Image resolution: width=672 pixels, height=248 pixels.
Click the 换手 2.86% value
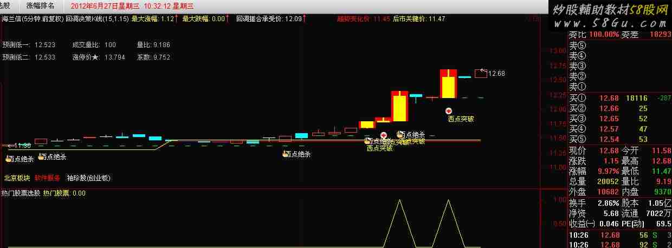tap(594, 203)
